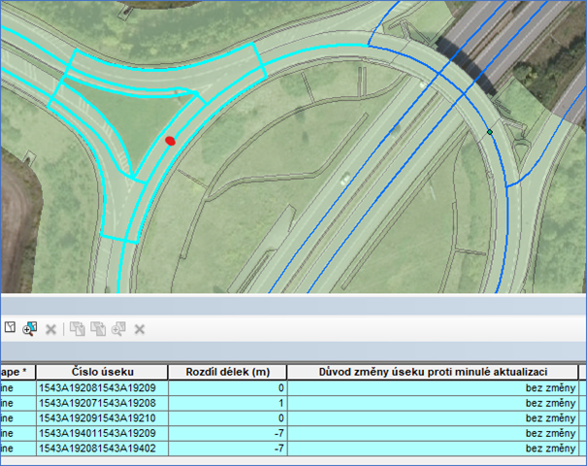The image size is (587, 466).
Task: Click the small green node on the blue line
Action: coord(490,131)
